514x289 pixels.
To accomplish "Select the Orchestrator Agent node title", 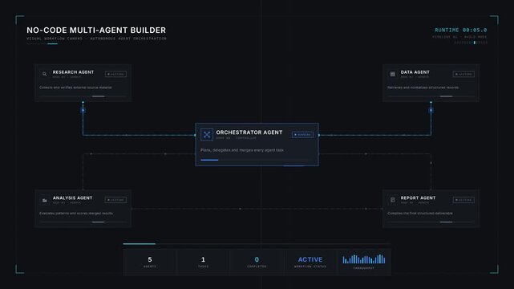I will tap(249, 132).
